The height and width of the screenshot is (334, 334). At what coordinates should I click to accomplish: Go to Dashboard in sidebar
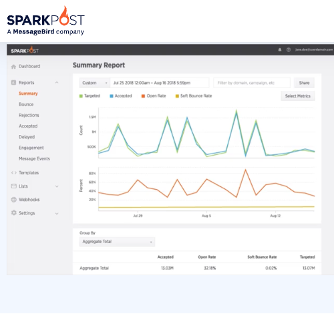click(29, 66)
